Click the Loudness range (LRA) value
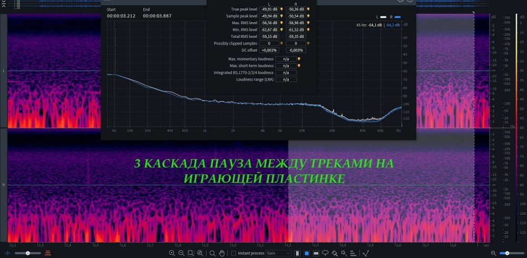Viewport: 527px width, 258px height. pos(286,80)
